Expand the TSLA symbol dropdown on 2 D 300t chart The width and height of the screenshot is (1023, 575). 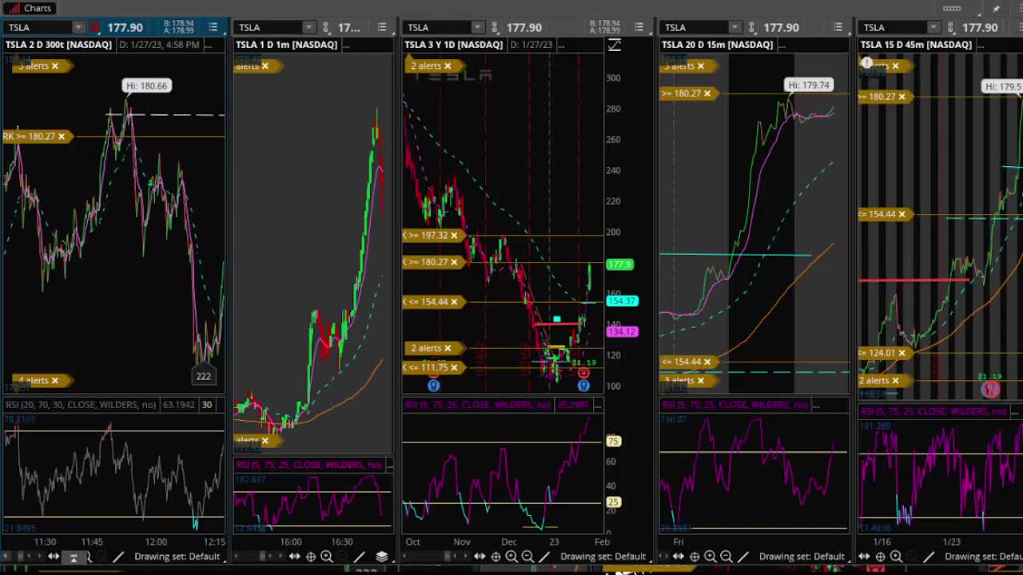coord(78,27)
